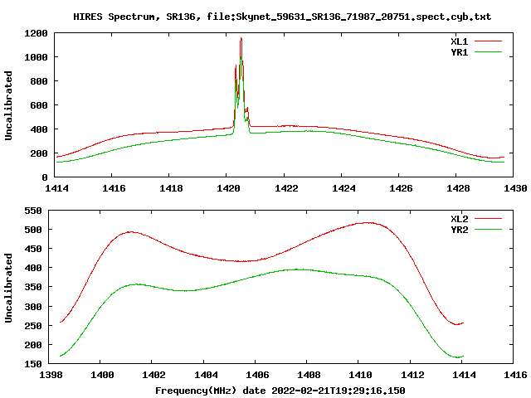Screen dimensions: 531x398
Task: Click the upper plot Uncalibrated axis label
Action: pyautogui.click(x=8, y=105)
